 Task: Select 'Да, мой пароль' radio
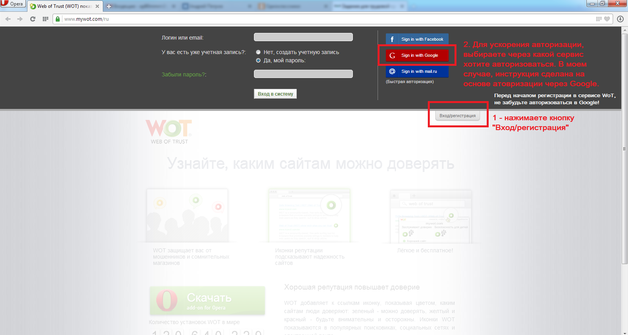[x=258, y=60]
